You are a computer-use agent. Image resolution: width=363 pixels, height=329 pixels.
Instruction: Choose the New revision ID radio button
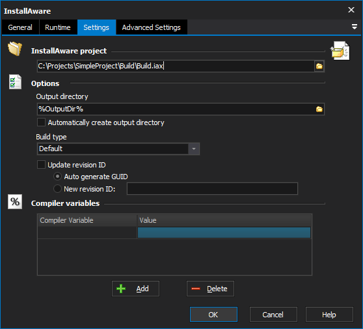point(57,189)
